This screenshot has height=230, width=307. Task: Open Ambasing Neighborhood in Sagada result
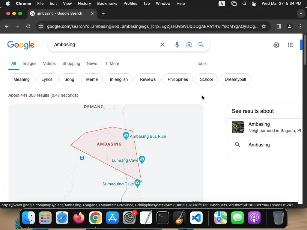[267, 127]
